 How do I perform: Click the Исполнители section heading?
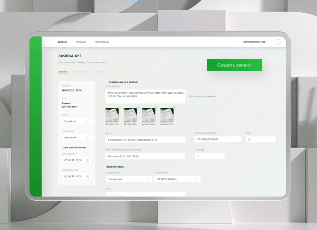point(115,167)
